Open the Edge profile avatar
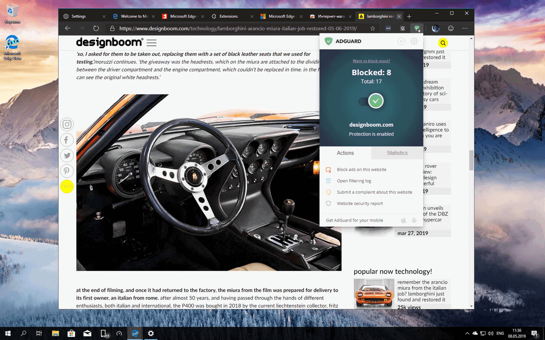The image size is (545, 340). pyautogui.click(x=436, y=28)
